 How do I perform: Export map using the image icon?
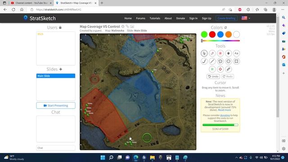click(x=132, y=27)
